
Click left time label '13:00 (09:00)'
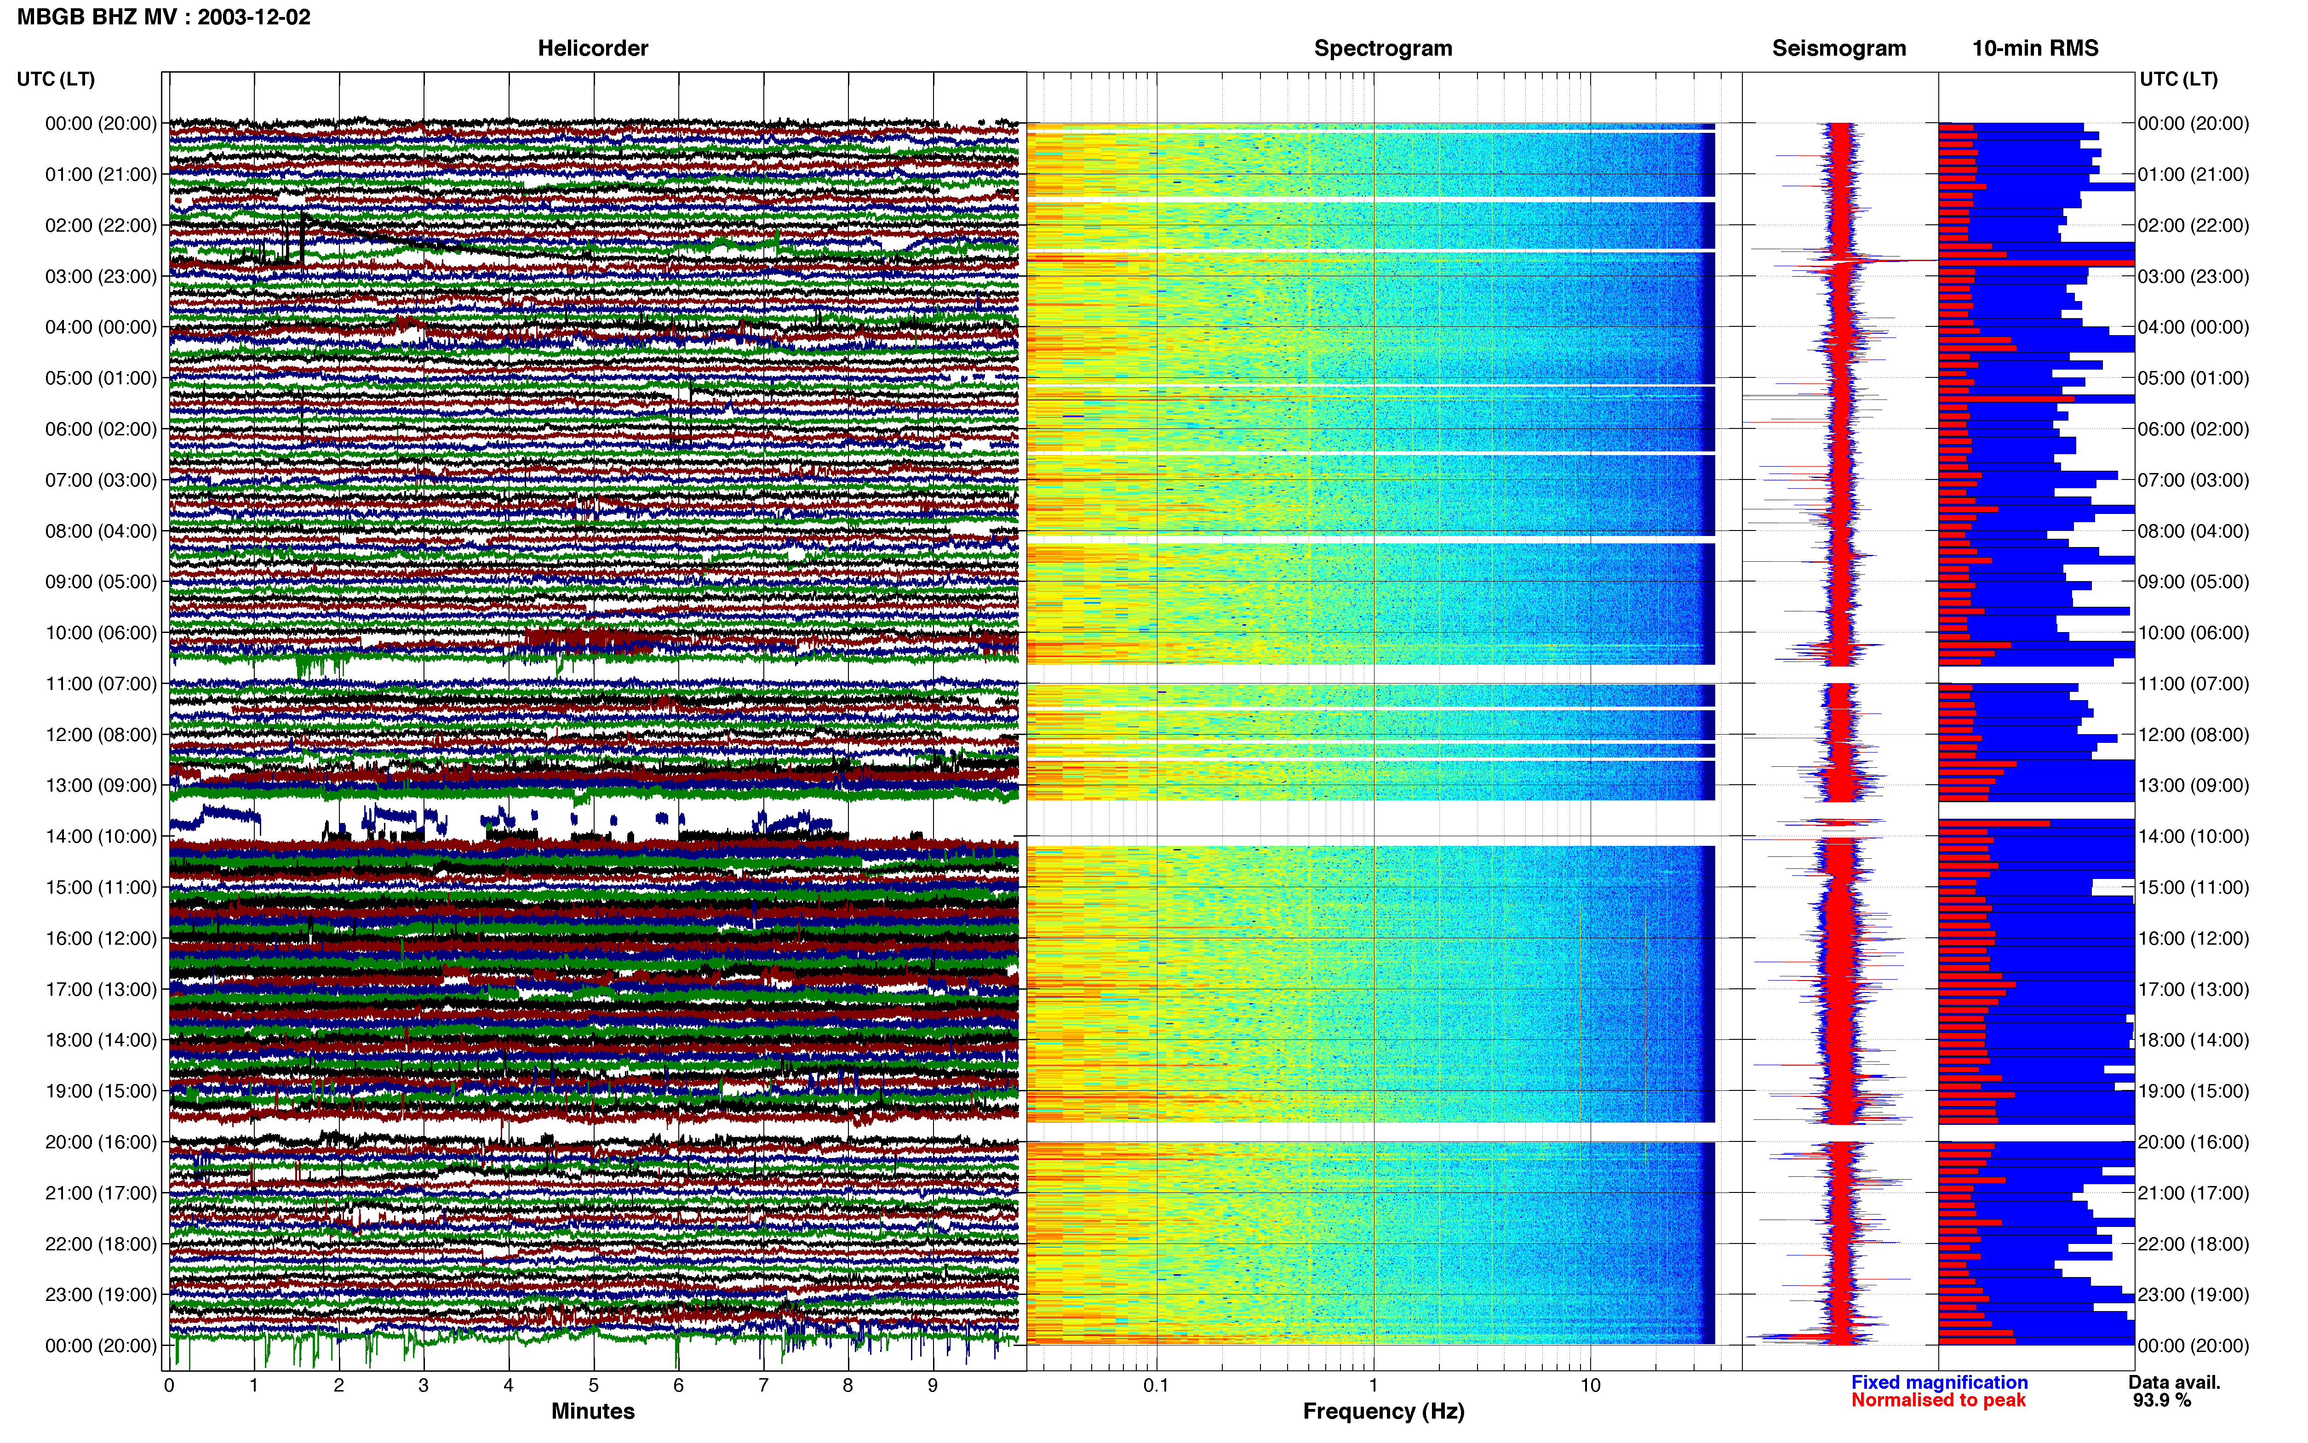pyautogui.click(x=101, y=786)
